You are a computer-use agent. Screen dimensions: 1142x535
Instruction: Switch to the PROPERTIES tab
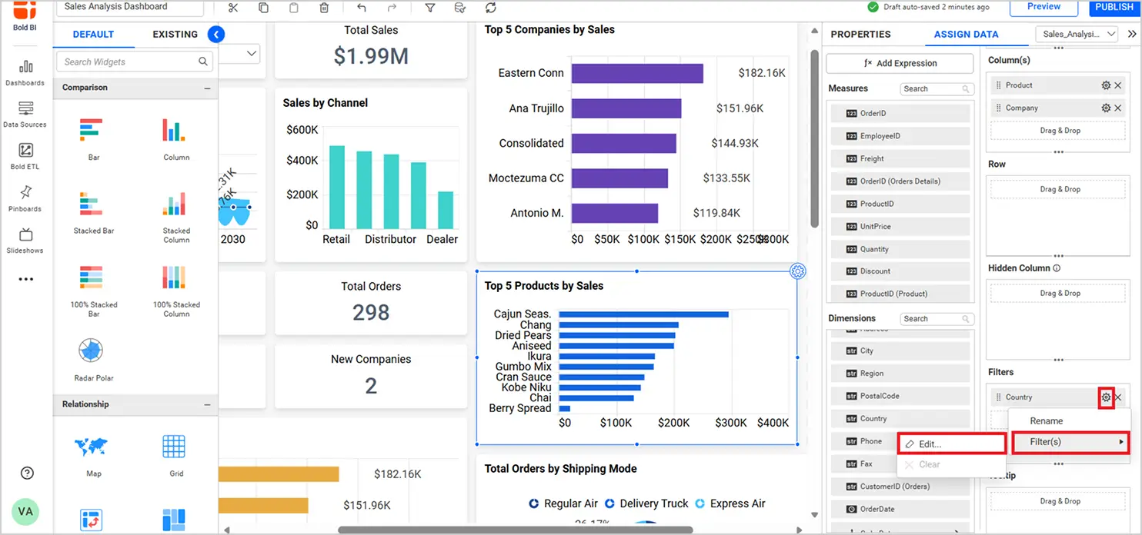click(x=860, y=35)
